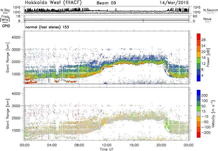Viewport: 218px width, 151px height.
Task: Click the '28' value on Power colorbar
Action: pyautogui.click(x=203, y=40)
